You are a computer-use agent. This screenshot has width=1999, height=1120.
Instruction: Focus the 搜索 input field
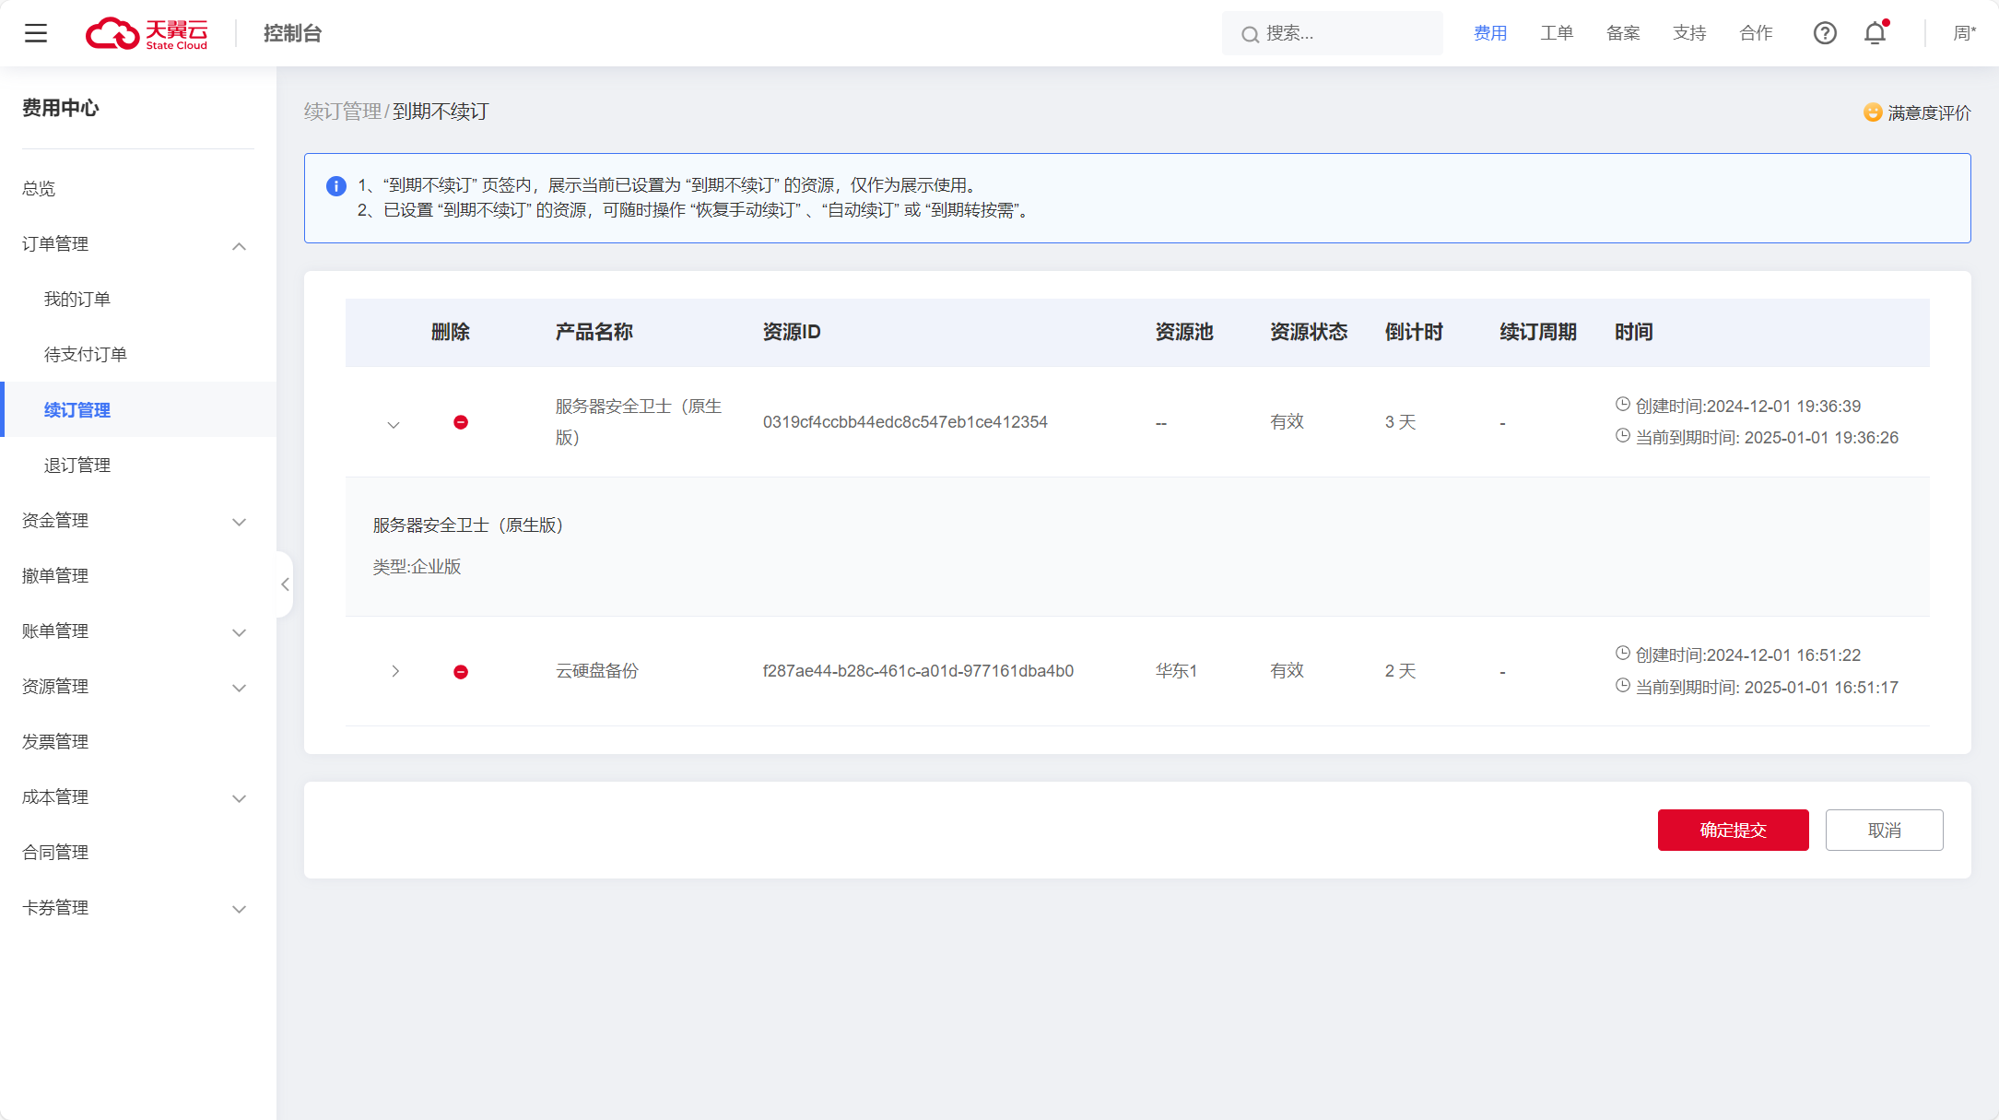1333,33
